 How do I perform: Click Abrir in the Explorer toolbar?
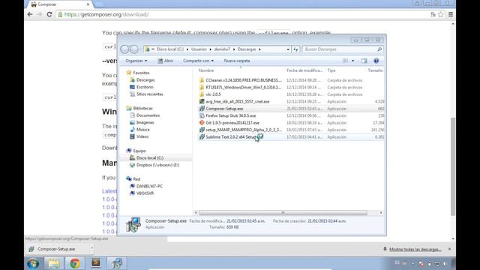tap(166, 61)
